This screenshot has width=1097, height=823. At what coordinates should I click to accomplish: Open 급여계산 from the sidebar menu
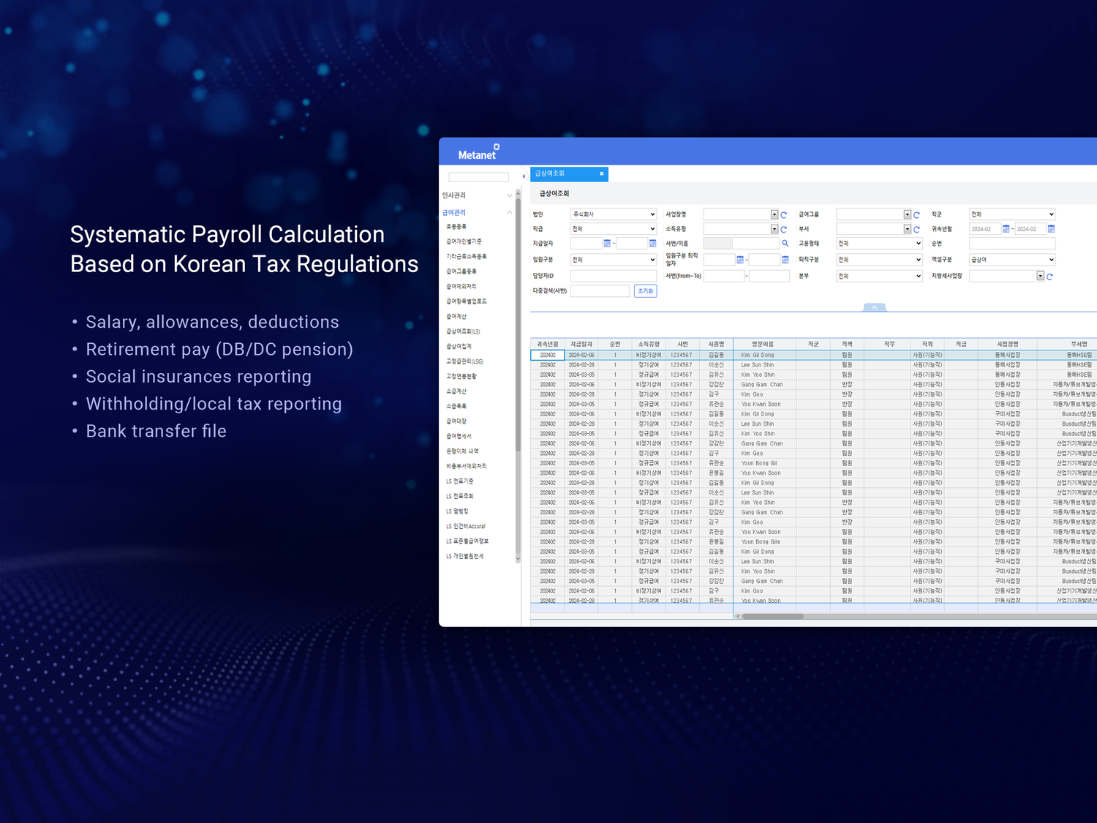point(457,316)
